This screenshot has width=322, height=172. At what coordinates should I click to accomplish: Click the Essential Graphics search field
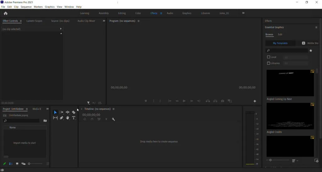(287, 51)
